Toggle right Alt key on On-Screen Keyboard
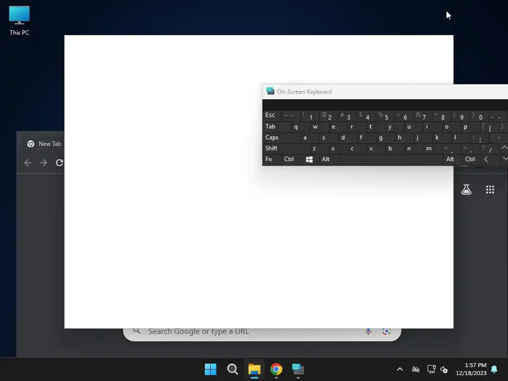This screenshot has height=381, width=508. click(x=453, y=159)
